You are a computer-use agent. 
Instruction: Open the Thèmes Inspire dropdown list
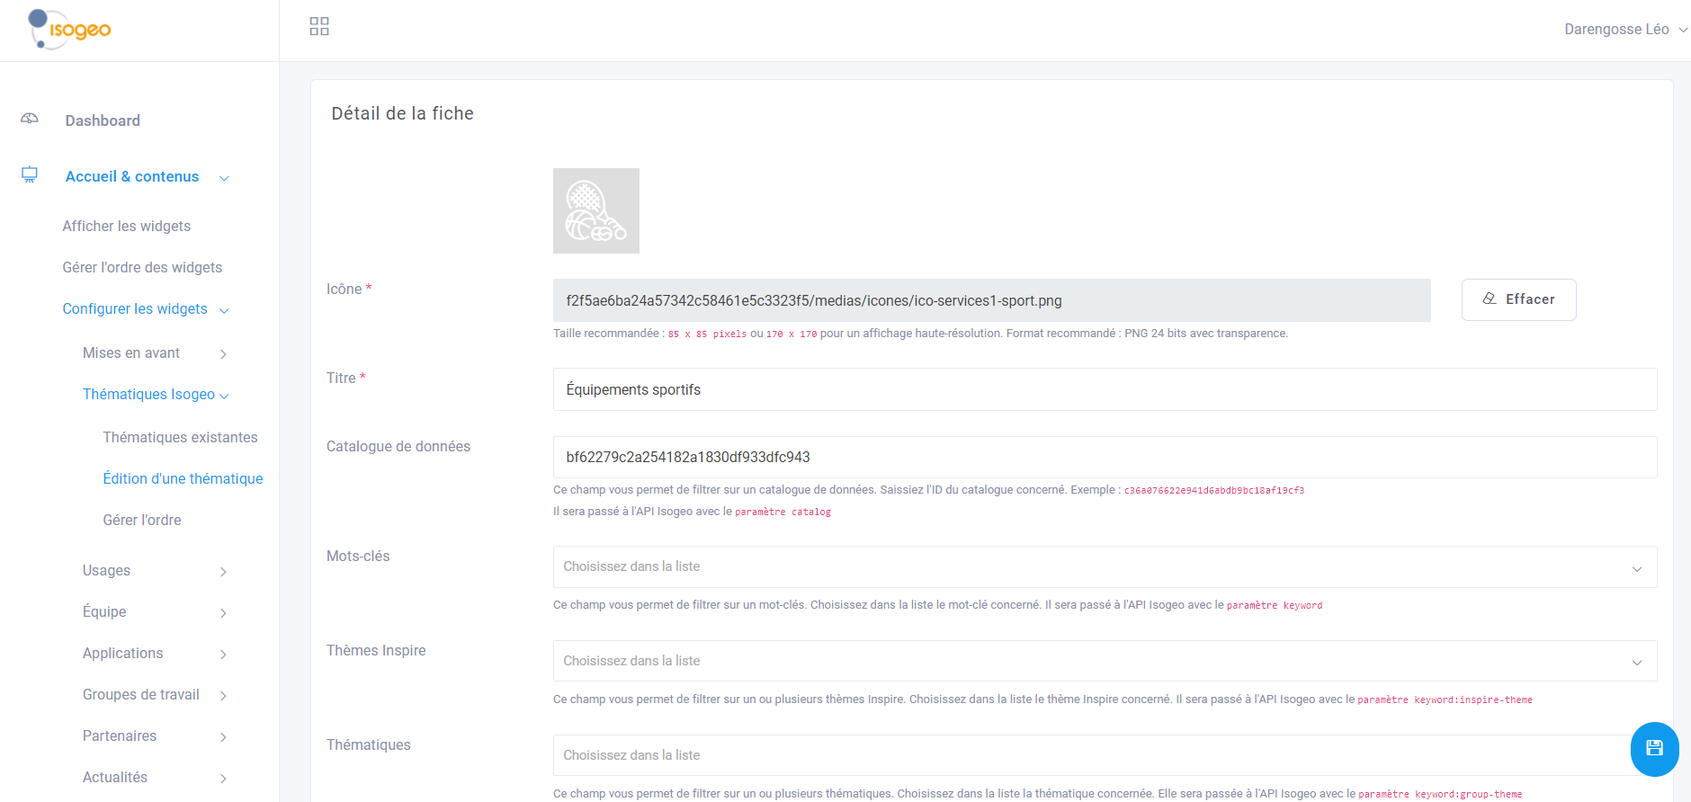[x=1105, y=661]
